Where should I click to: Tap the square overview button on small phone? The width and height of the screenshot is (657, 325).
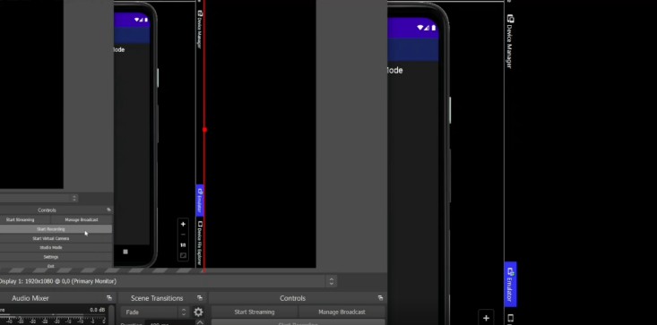coord(125,252)
